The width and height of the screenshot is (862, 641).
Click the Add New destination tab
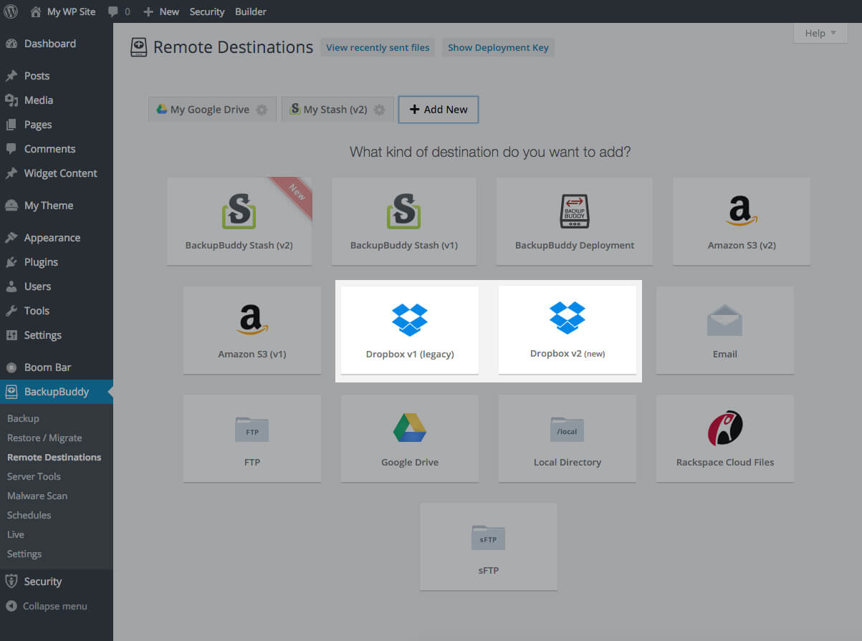(x=439, y=110)
